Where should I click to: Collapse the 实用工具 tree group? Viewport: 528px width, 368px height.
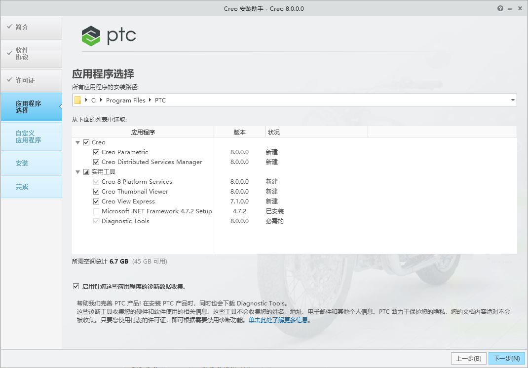78,172
